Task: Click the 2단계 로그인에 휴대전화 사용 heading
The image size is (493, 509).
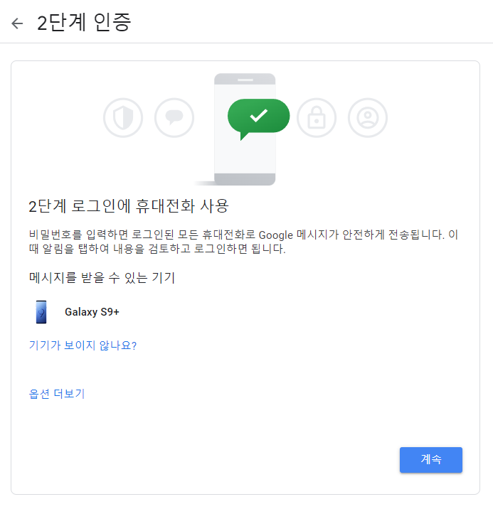Action: (x=129, y=206)
